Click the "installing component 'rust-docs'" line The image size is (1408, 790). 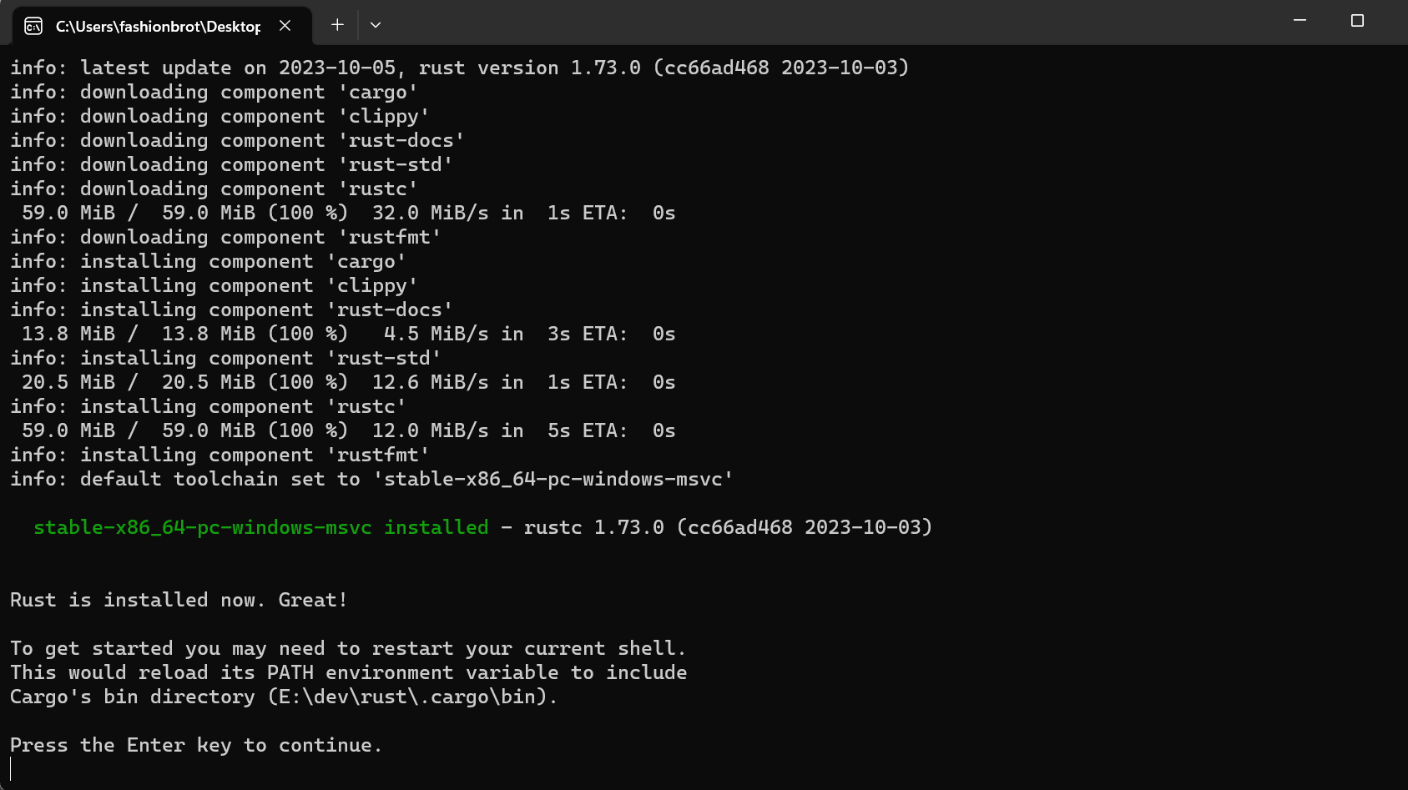click(x=231, y=309)
